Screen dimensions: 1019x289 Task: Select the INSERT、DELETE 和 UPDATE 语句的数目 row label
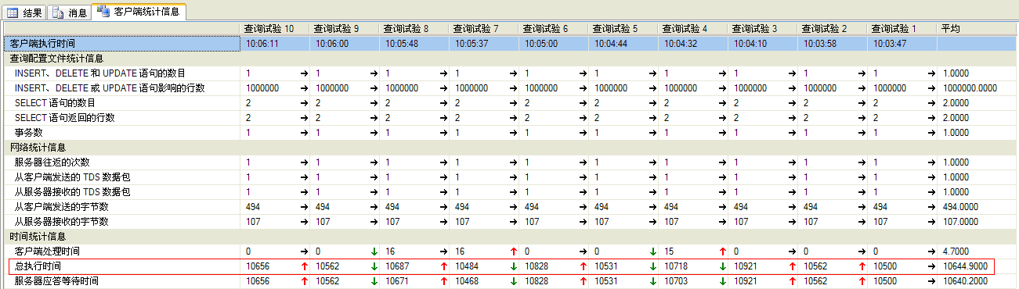point(100,73)
